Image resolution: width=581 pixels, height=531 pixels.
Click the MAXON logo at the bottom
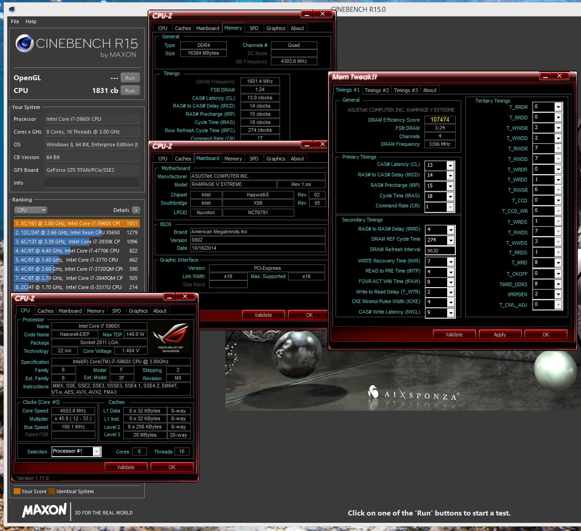pyautogui.click(x=45, y=510)
